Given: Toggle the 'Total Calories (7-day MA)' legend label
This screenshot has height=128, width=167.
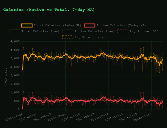Looking at the screenshot, I should (x=57, y=25).
